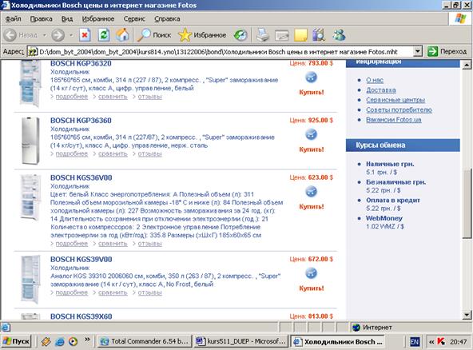Launch media player quick launch icon
The image size is (473, 350).
(x=73, y=341)
